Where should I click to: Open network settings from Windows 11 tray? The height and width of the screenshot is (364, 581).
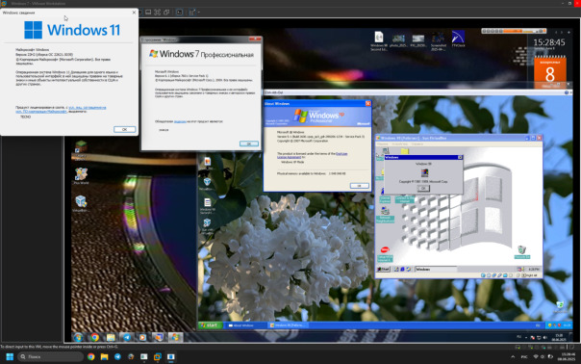pos(536,357)
